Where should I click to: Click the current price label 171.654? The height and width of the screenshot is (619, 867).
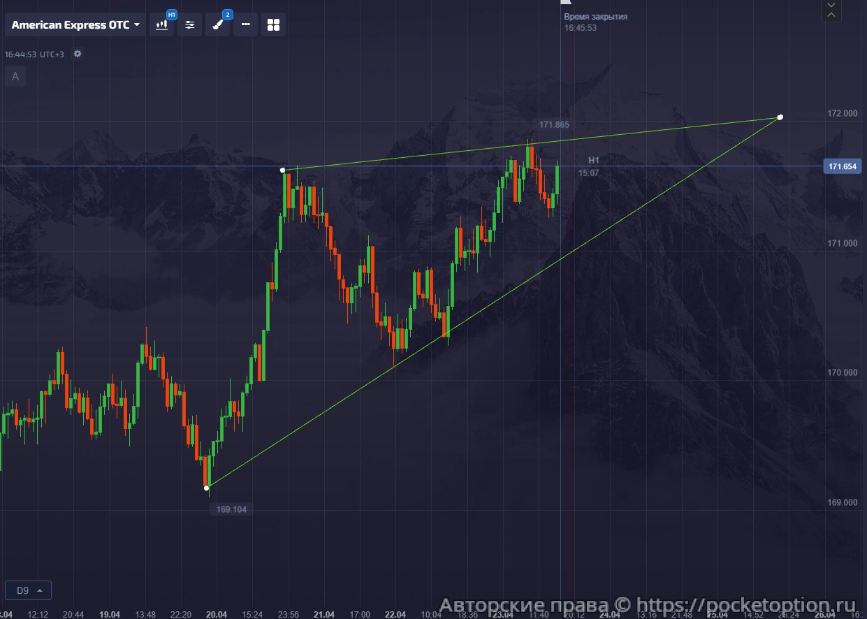[842, 167]
